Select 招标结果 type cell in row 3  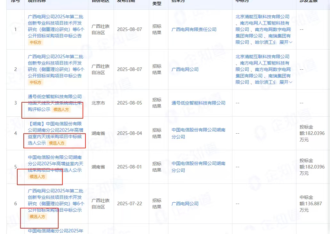coord(157,103)
